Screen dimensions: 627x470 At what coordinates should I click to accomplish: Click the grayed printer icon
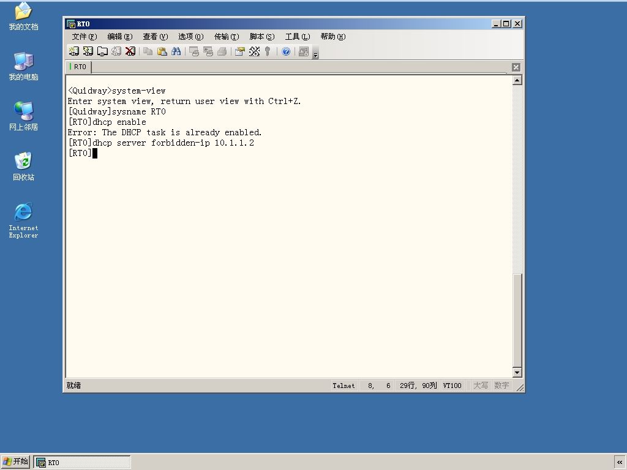tap(222, 51)
